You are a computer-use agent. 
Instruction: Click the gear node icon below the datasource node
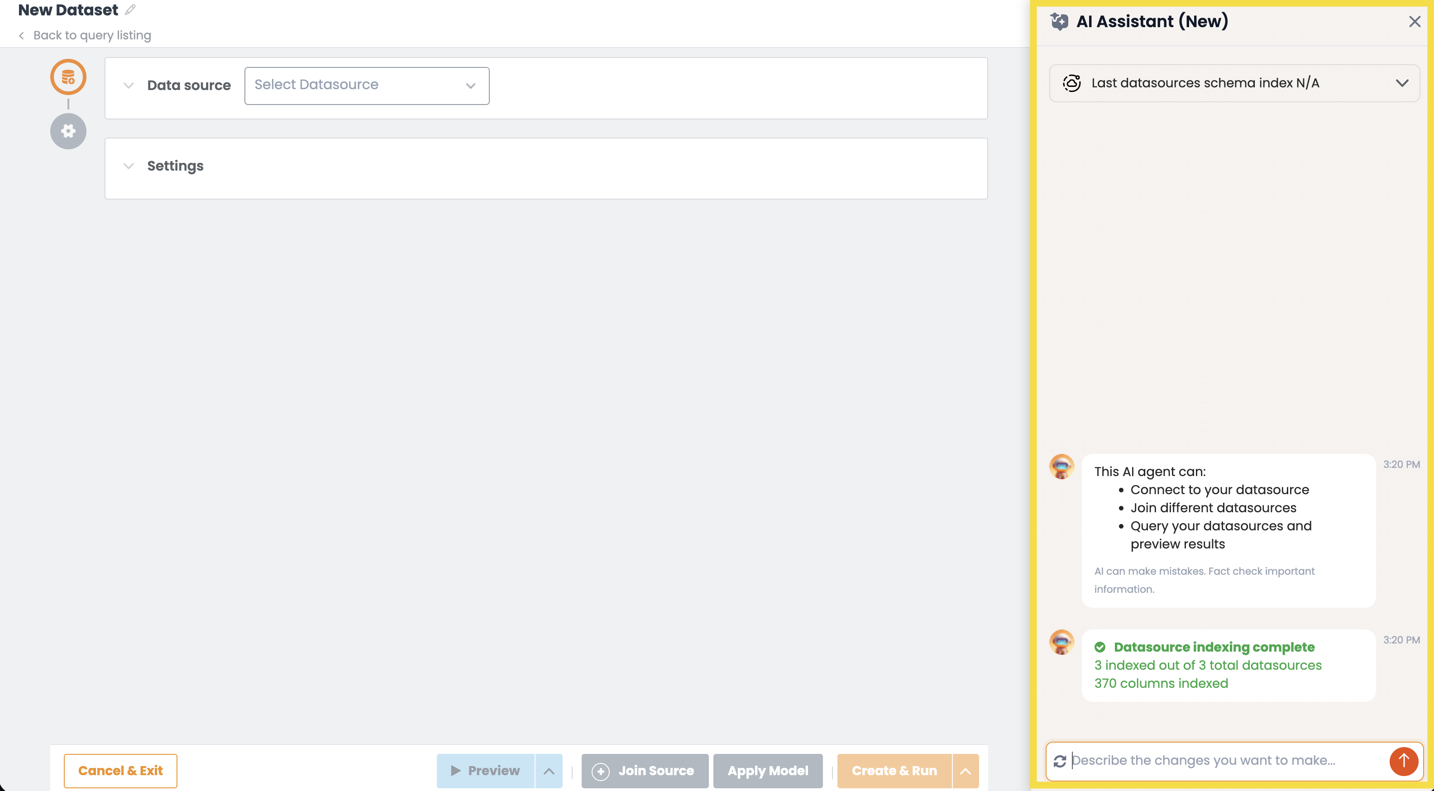click(68, 131)
